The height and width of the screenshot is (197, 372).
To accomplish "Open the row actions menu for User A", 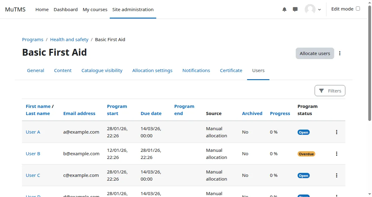I will tap(336, 132).
